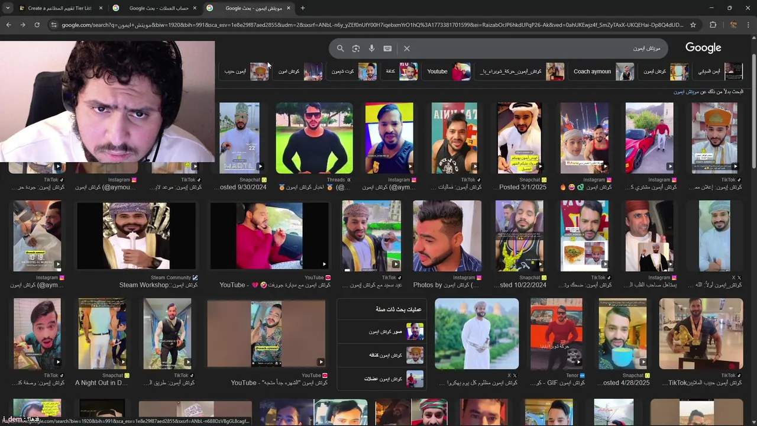Open the 'sted 10/22/2024' Snapchat image result
Screen dimensions: 757x426
pyautogui.click(x=519, y=236)
